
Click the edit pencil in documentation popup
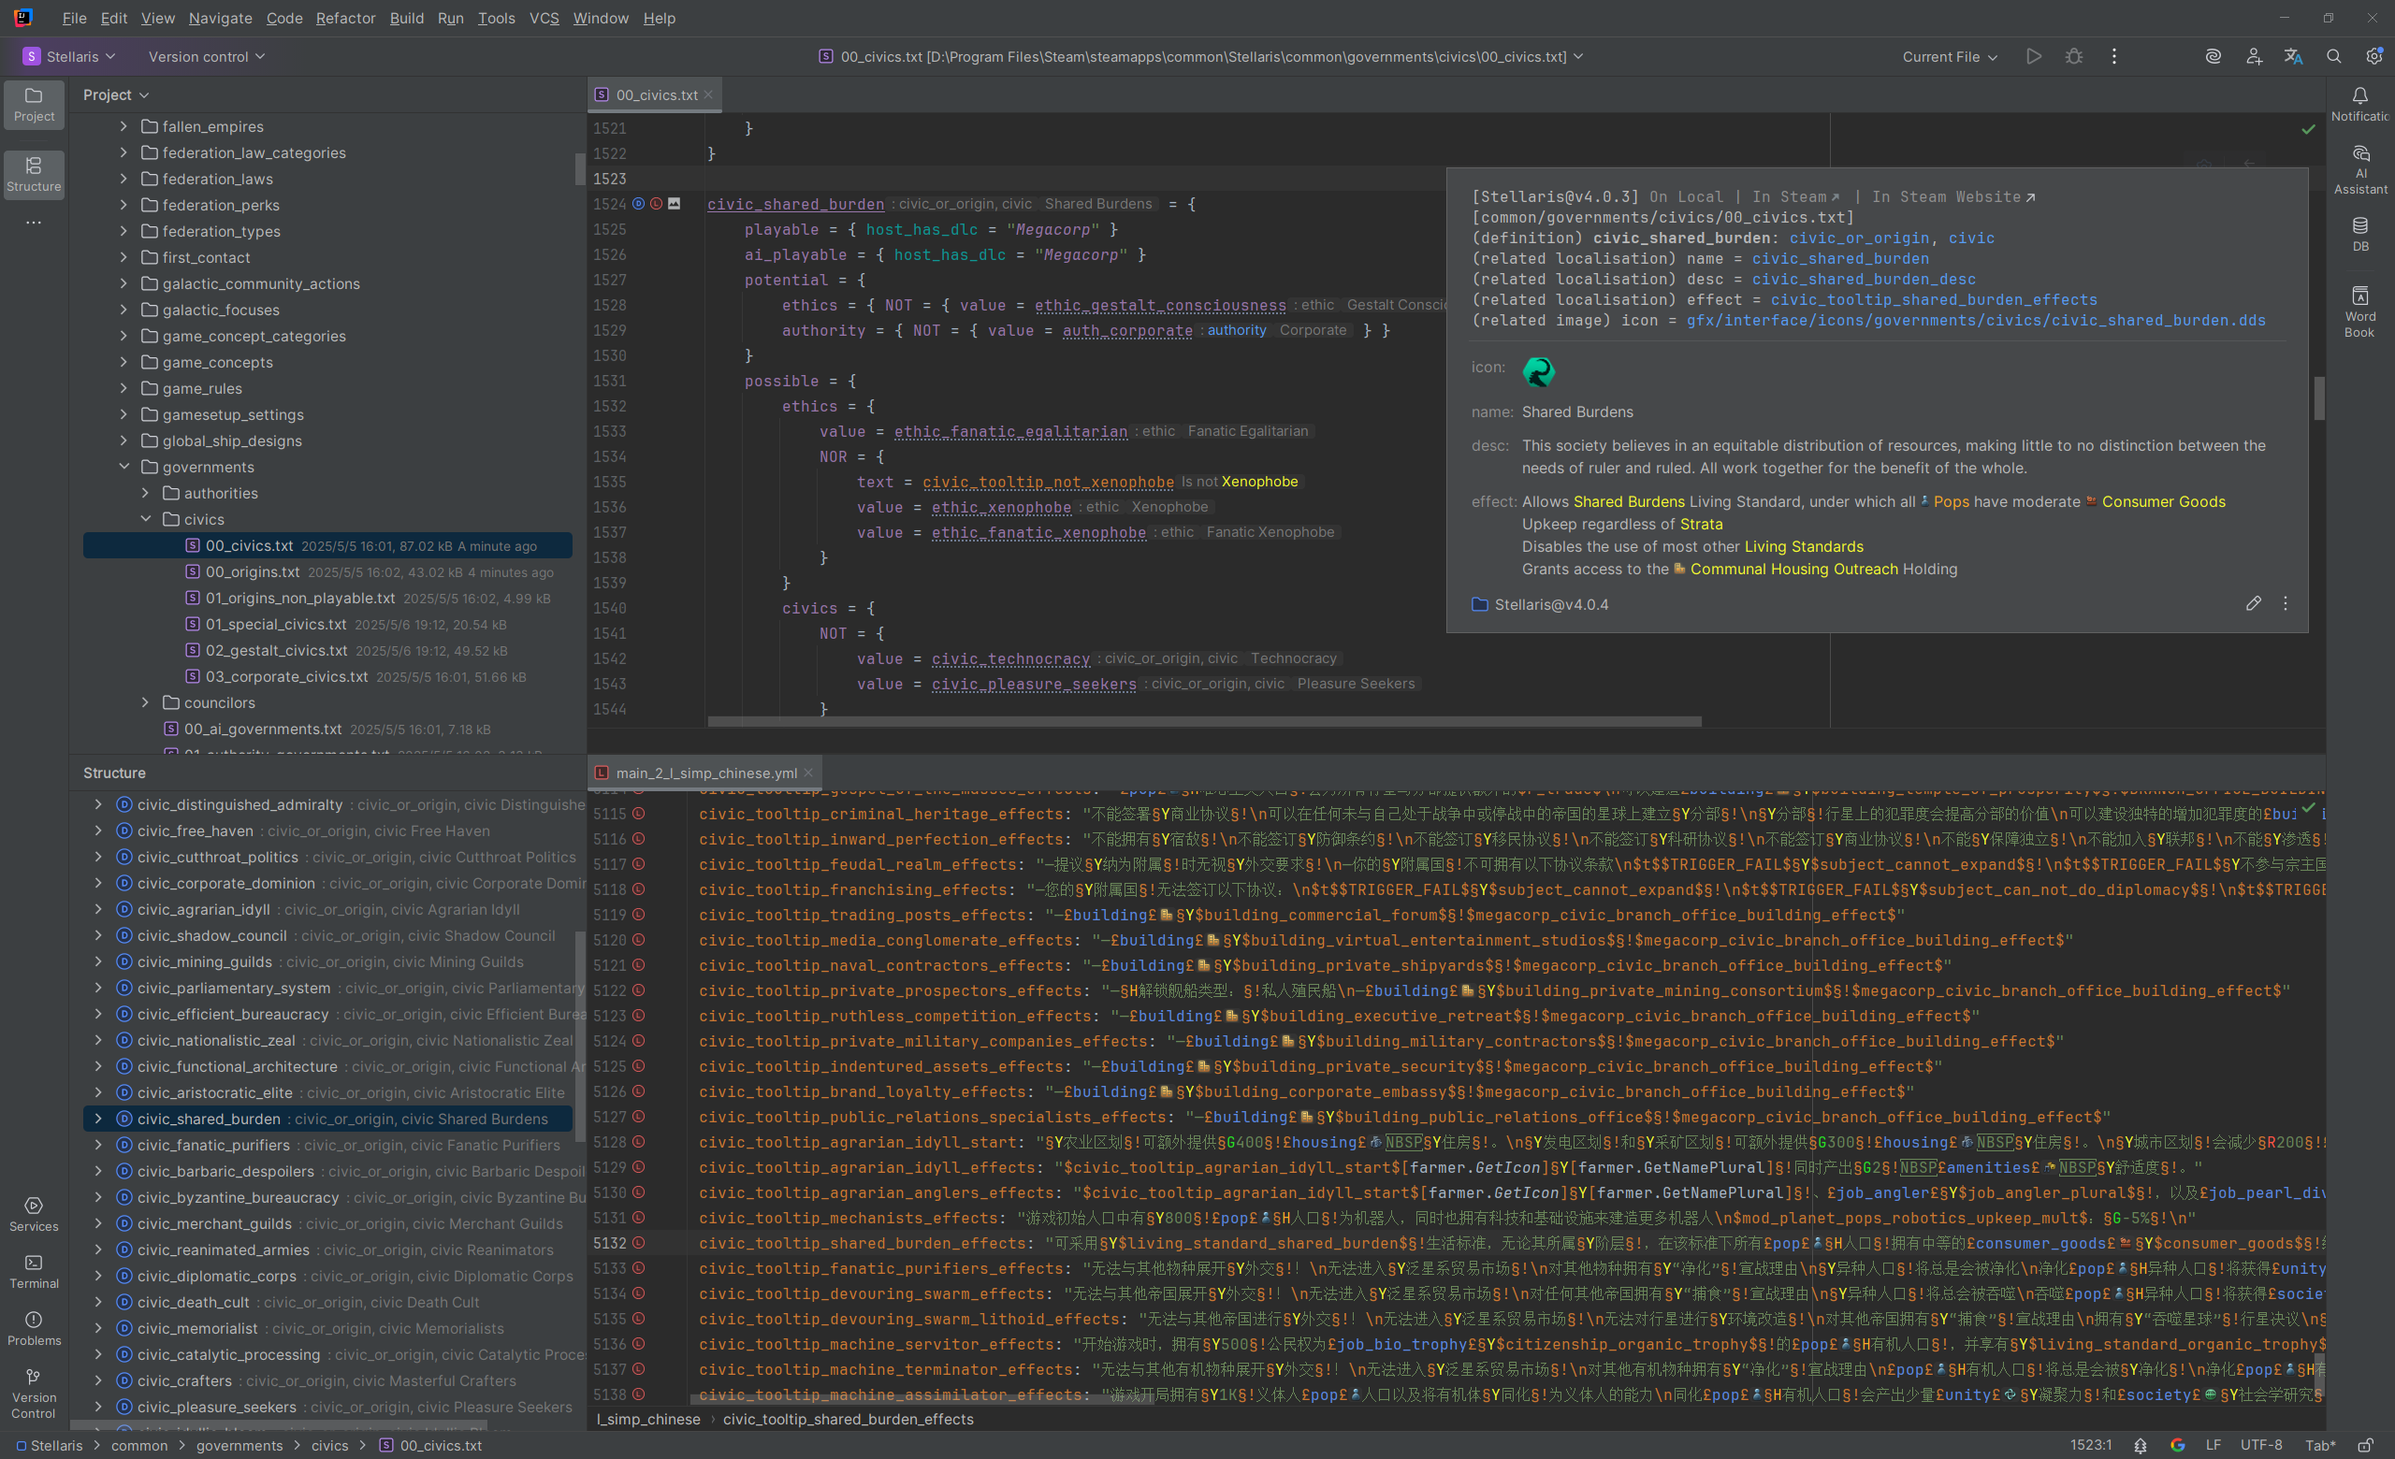click(x=2253, y=603)
